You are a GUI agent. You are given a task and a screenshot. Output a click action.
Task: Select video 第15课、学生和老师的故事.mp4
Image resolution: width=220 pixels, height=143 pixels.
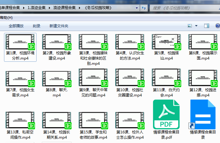tap(93, 126)
